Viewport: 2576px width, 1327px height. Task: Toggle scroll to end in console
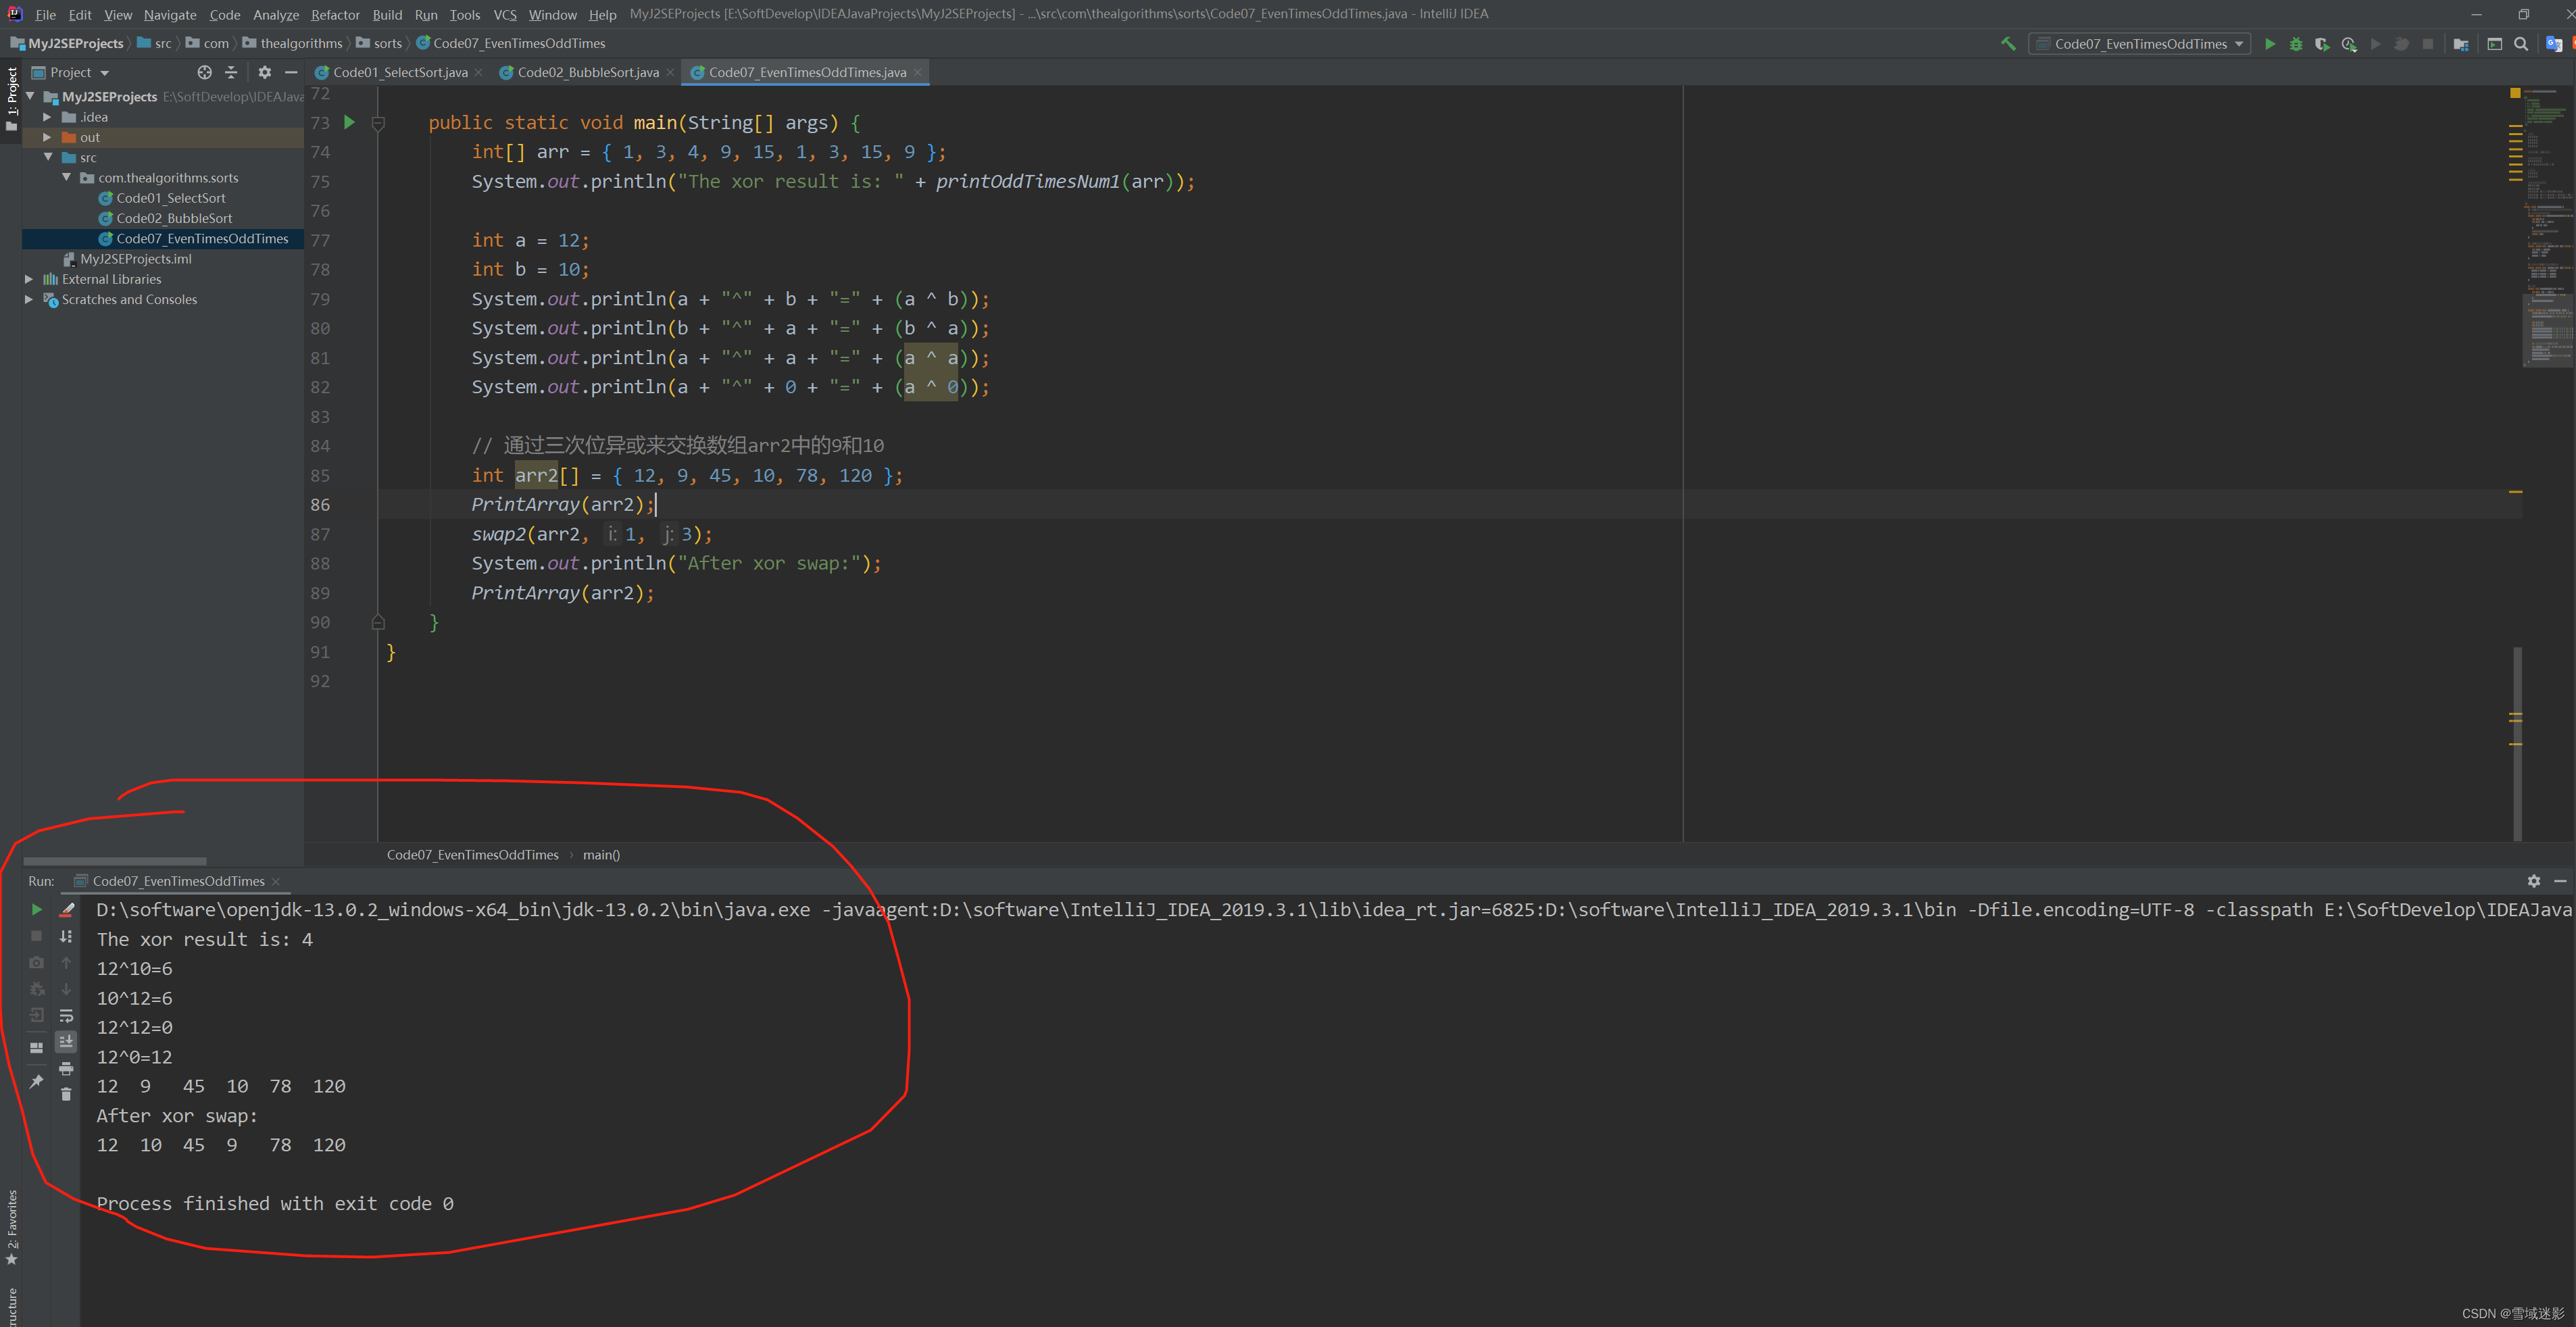click(x=66, y=1041)
